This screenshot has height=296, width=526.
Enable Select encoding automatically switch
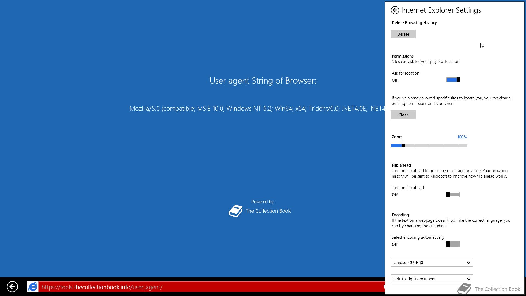[x=453, y=244]
